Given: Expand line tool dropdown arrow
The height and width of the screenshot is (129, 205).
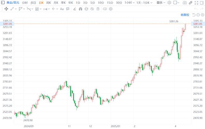Looking at the screenshot, I should coord(16,9).
